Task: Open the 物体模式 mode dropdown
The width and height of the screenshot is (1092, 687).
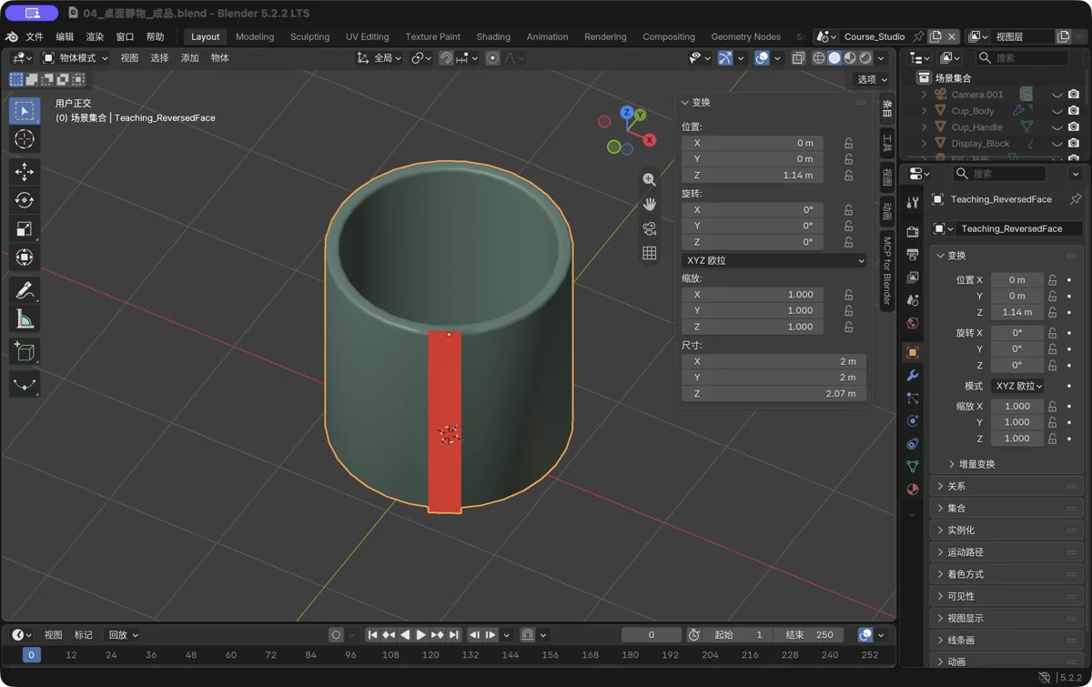Action: (75, 58)
